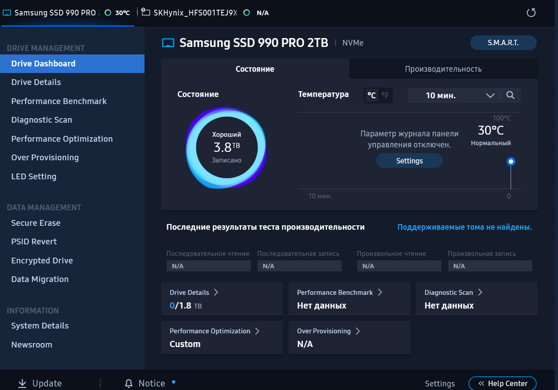Open the Help Center button

pos(503,383)
